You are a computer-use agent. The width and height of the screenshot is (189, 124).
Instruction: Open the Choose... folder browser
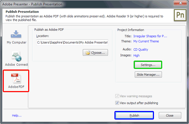pyautogui.click(x=95, y=52)
